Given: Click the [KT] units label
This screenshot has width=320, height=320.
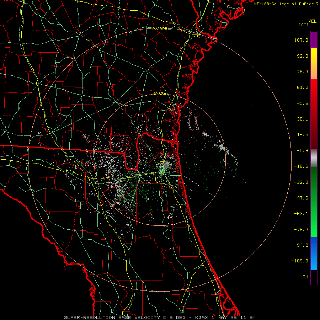Looking at the screenshot, I should click(304, 25).
